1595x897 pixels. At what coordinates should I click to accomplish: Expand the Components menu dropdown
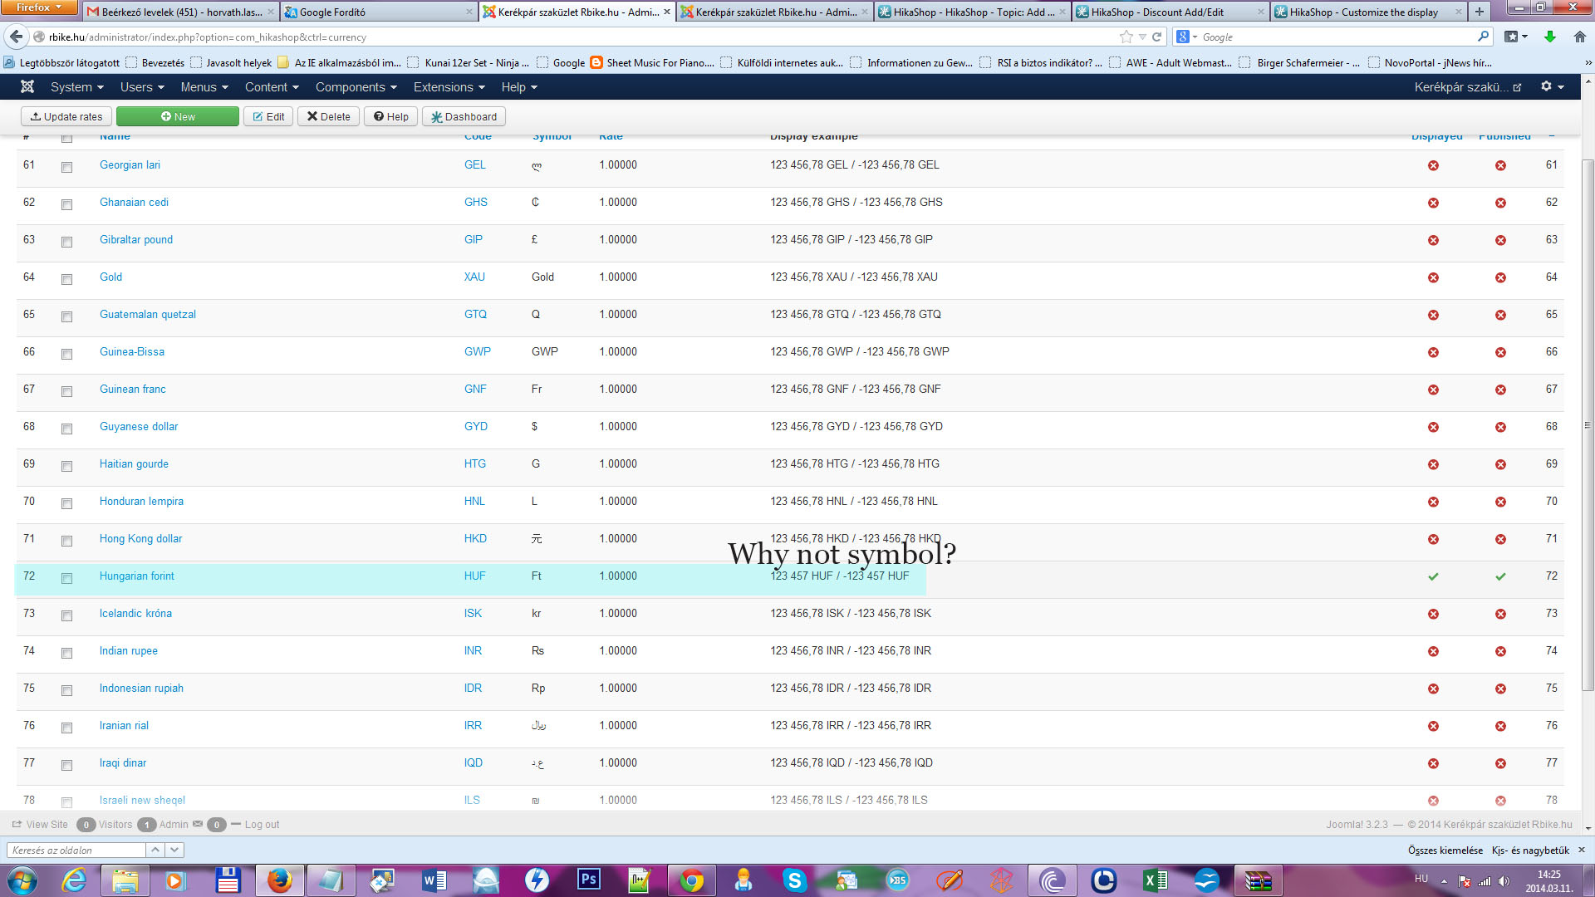pos(356,87)
